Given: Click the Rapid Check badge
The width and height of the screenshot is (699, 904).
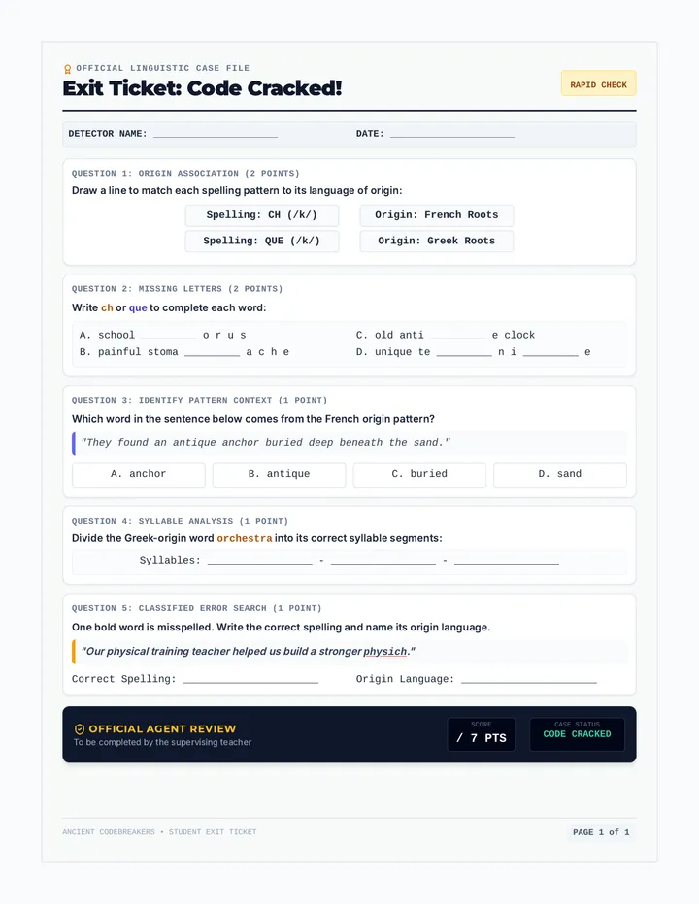Looking at the screenshot, I should click(x=599, y=83).
